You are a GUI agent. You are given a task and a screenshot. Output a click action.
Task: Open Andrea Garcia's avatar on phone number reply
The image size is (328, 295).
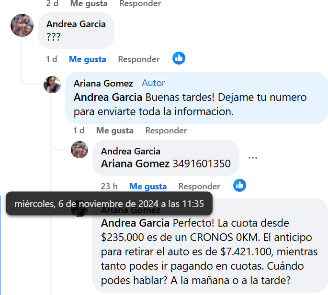tap(79, 150)
